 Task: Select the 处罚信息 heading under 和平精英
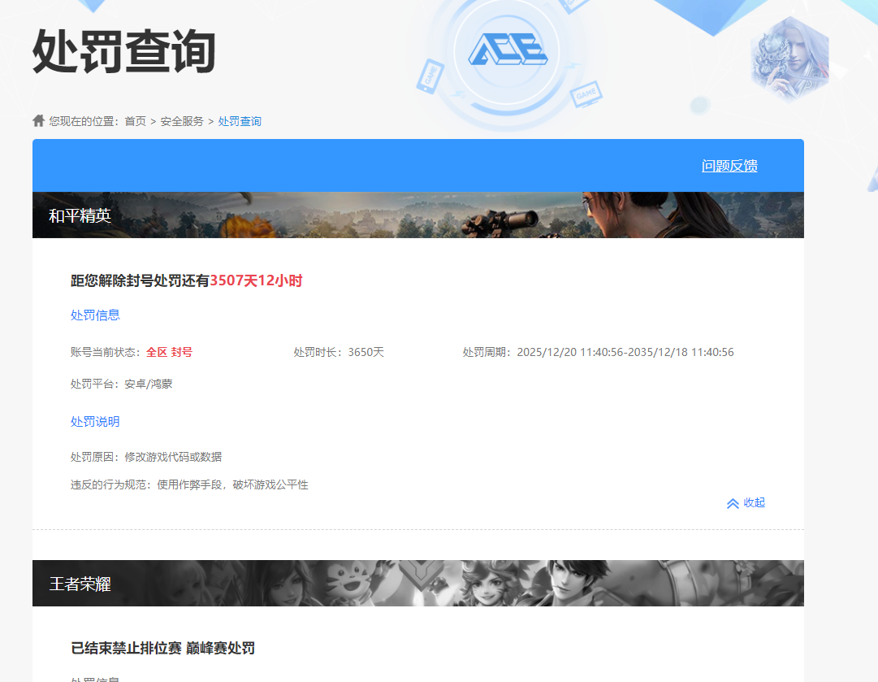[95, 315]
